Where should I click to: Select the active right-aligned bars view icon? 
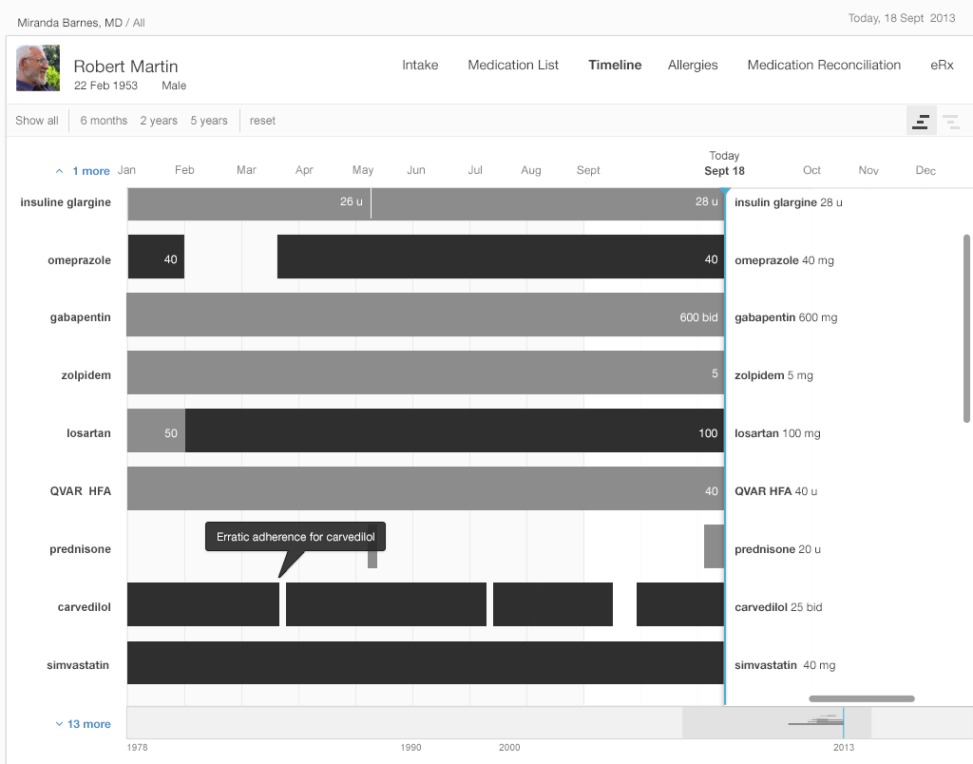[x=921, y=121]
